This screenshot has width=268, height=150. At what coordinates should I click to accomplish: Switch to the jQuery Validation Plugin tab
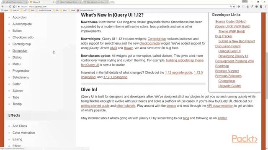69,2
